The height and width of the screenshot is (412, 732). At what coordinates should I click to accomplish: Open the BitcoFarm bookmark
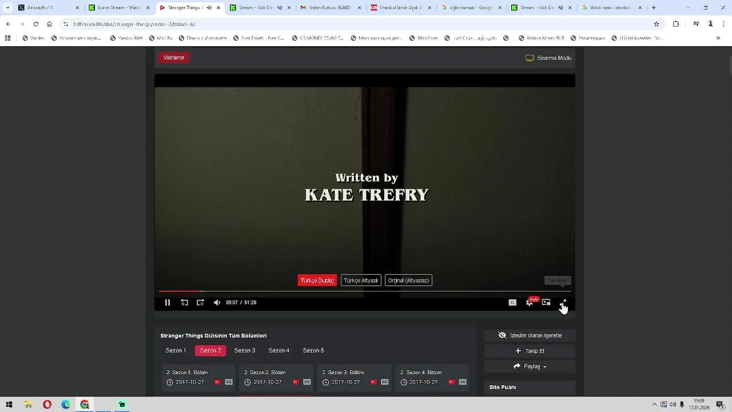[423, 38]
